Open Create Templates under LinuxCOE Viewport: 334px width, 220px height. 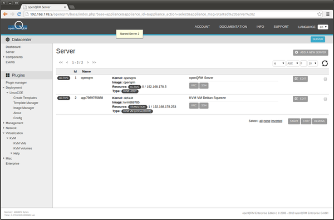coord(25,97)
